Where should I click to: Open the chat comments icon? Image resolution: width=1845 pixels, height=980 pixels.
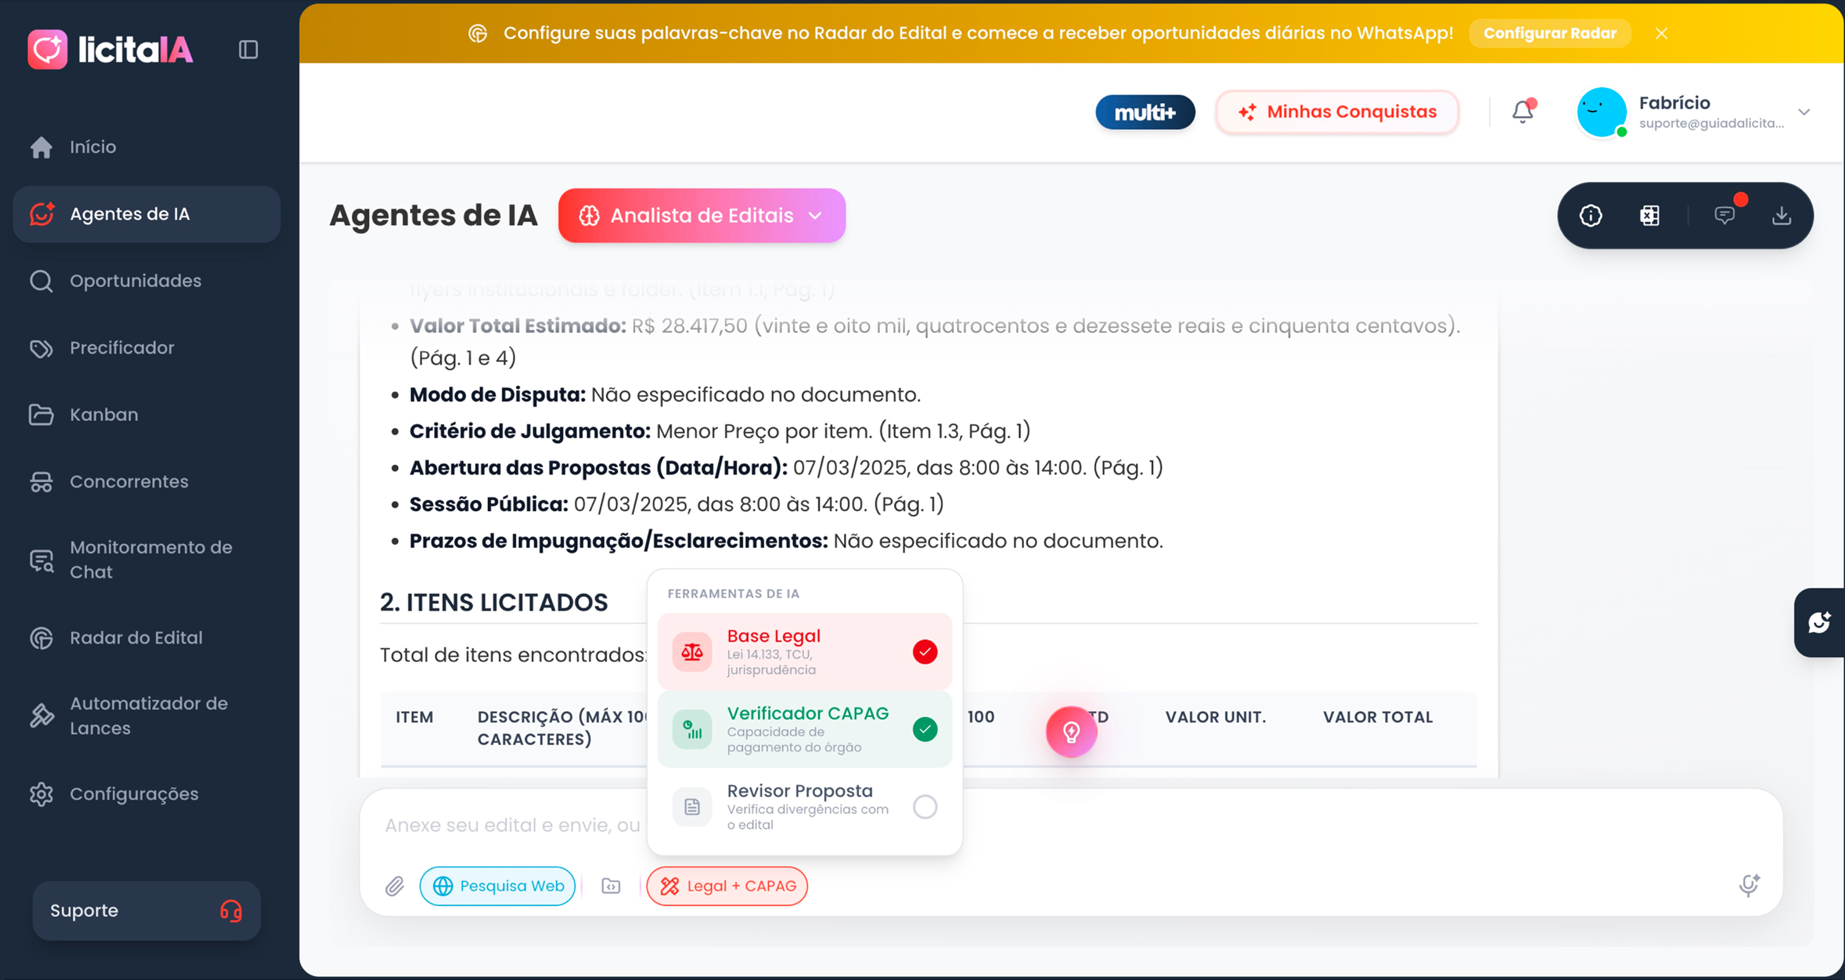(x=1724, y=216)
